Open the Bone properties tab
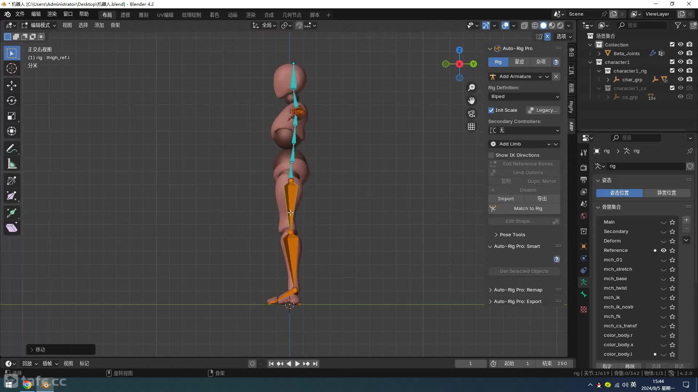The width and height of the screenshot is (698, 392). tap(583, 294)
